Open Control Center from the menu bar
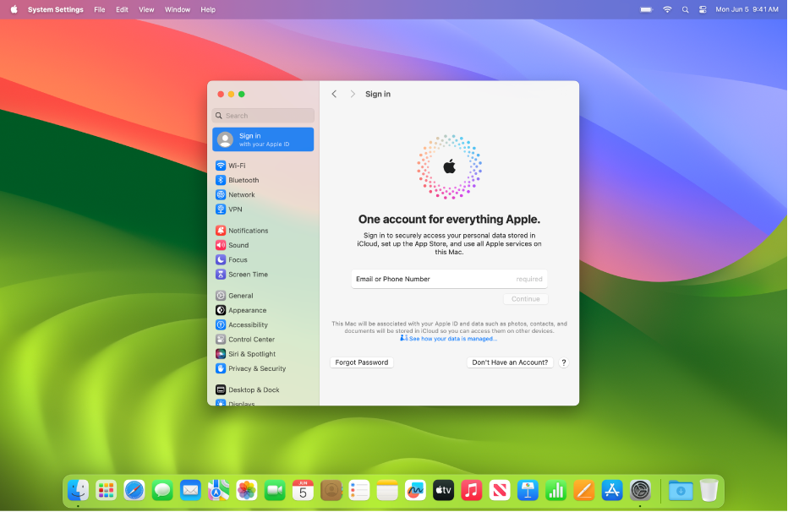Viewport: 788px width, 512px height. [x=703, y=9]
